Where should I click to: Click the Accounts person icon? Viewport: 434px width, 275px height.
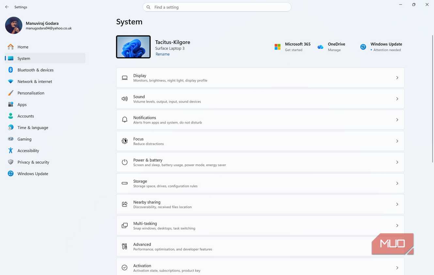click(x=11, y=116)
